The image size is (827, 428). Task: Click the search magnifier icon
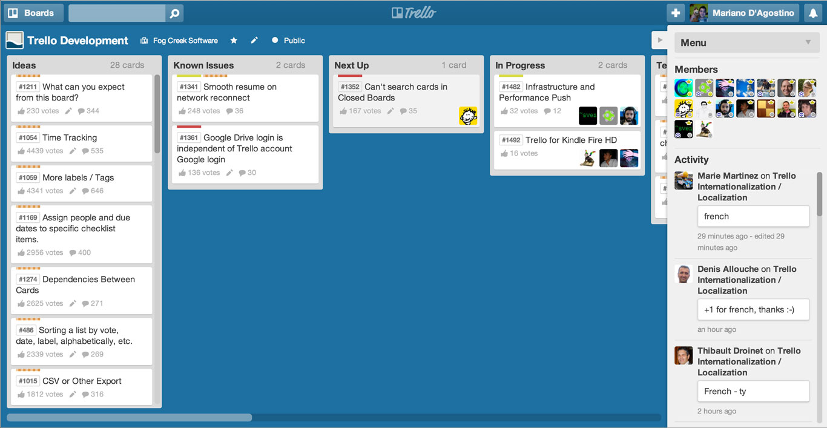[x=174, y=13]
